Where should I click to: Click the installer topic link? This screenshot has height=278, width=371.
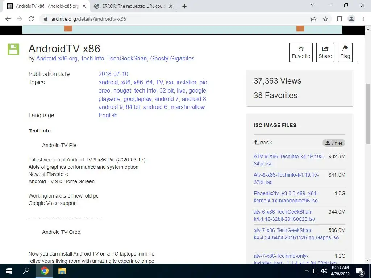[187, 82]
